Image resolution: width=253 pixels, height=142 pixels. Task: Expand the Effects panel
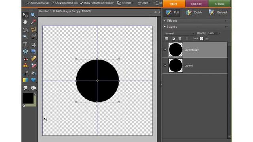tap(164, 21)
